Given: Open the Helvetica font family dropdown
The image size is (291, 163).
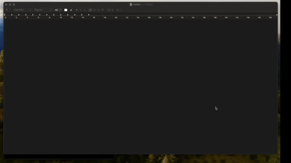Looking at the screenshot, I should coord(23,10).
